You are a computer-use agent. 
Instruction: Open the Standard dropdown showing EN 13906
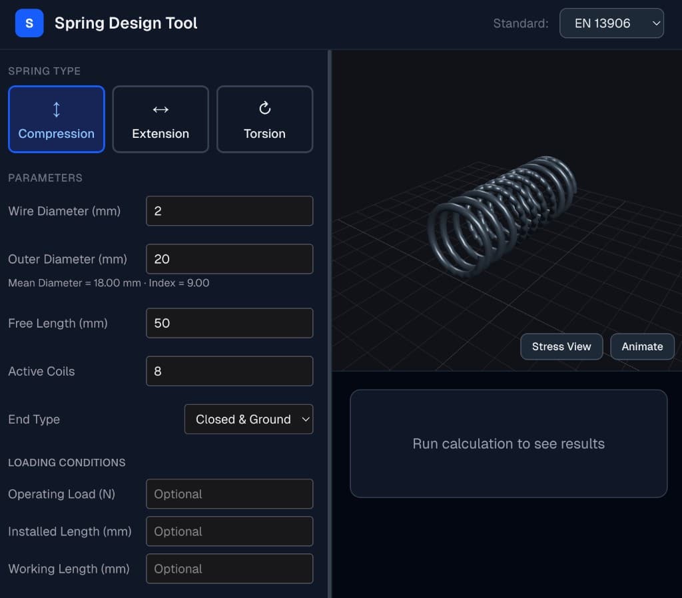point(611,23)
